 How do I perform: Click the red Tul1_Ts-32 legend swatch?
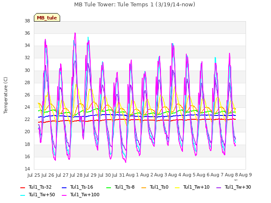tap(22, 188)
